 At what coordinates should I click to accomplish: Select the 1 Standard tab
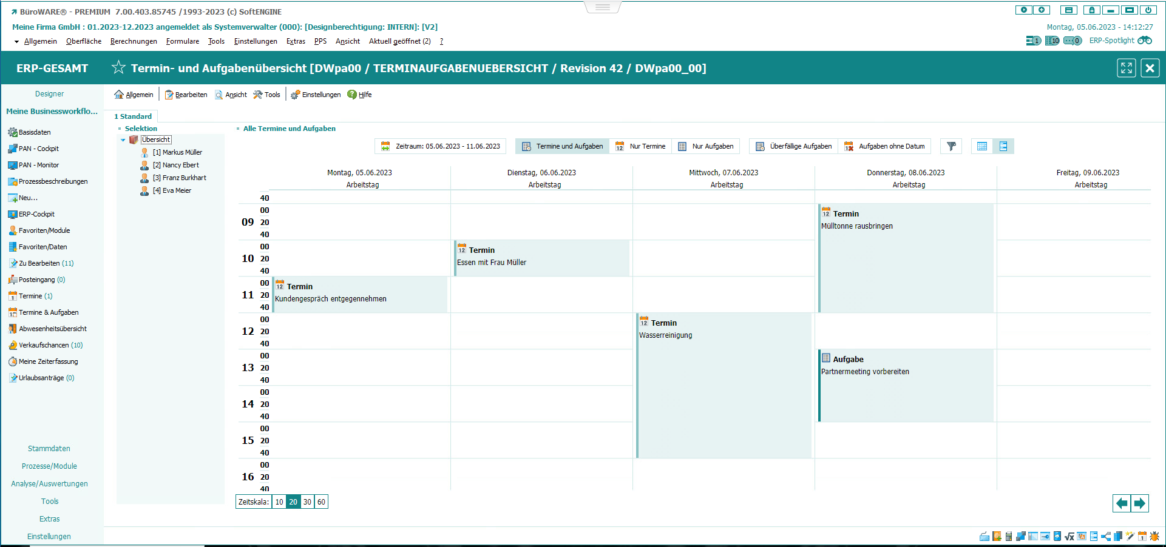click(133, 116)
